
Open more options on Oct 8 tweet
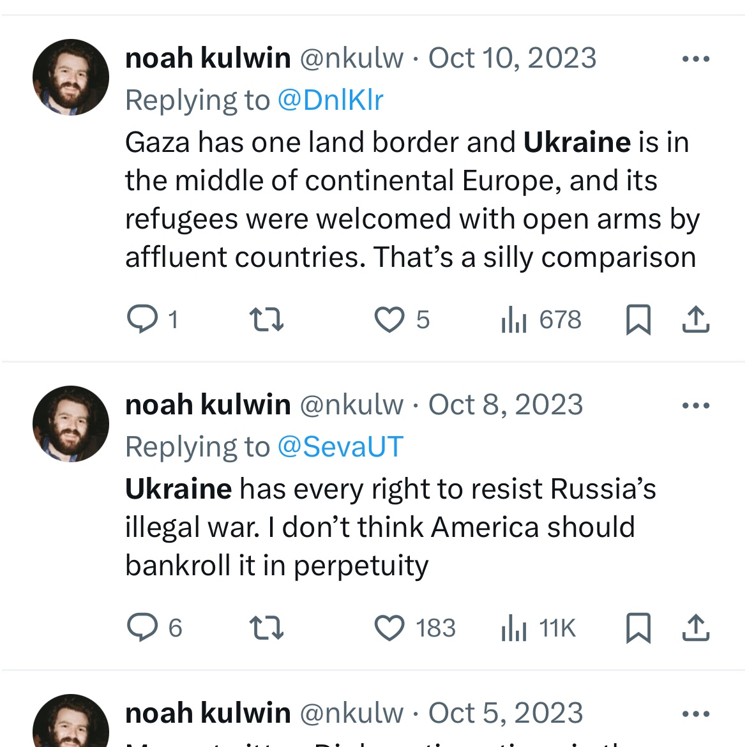coord(696,405)
